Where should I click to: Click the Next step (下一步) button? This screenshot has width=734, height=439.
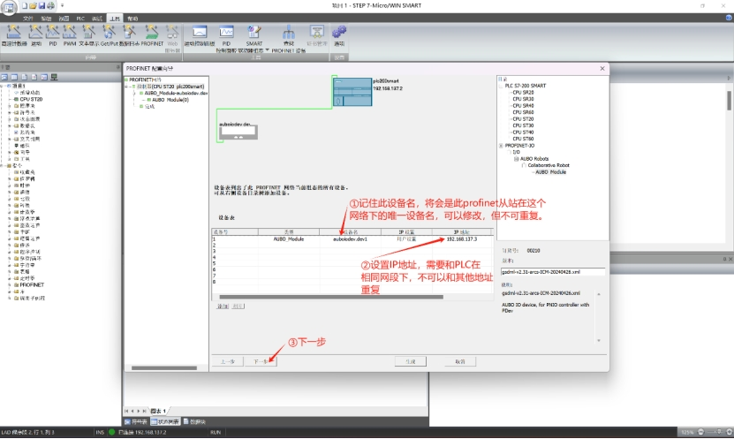coord(260,361)
